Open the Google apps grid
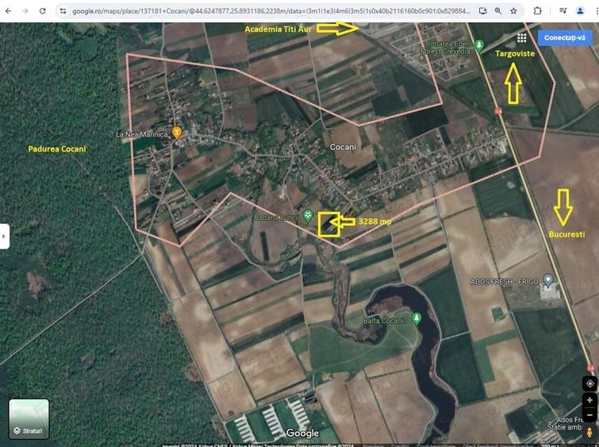 [x=522, y=37]
